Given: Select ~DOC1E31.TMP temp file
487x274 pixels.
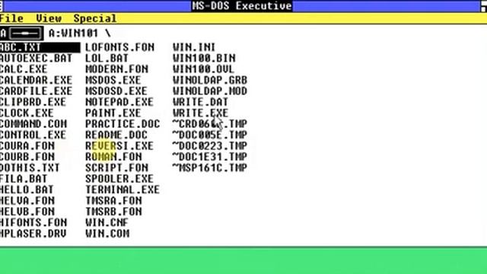Looking at the screenshot, I should click(x=210, y=157).
